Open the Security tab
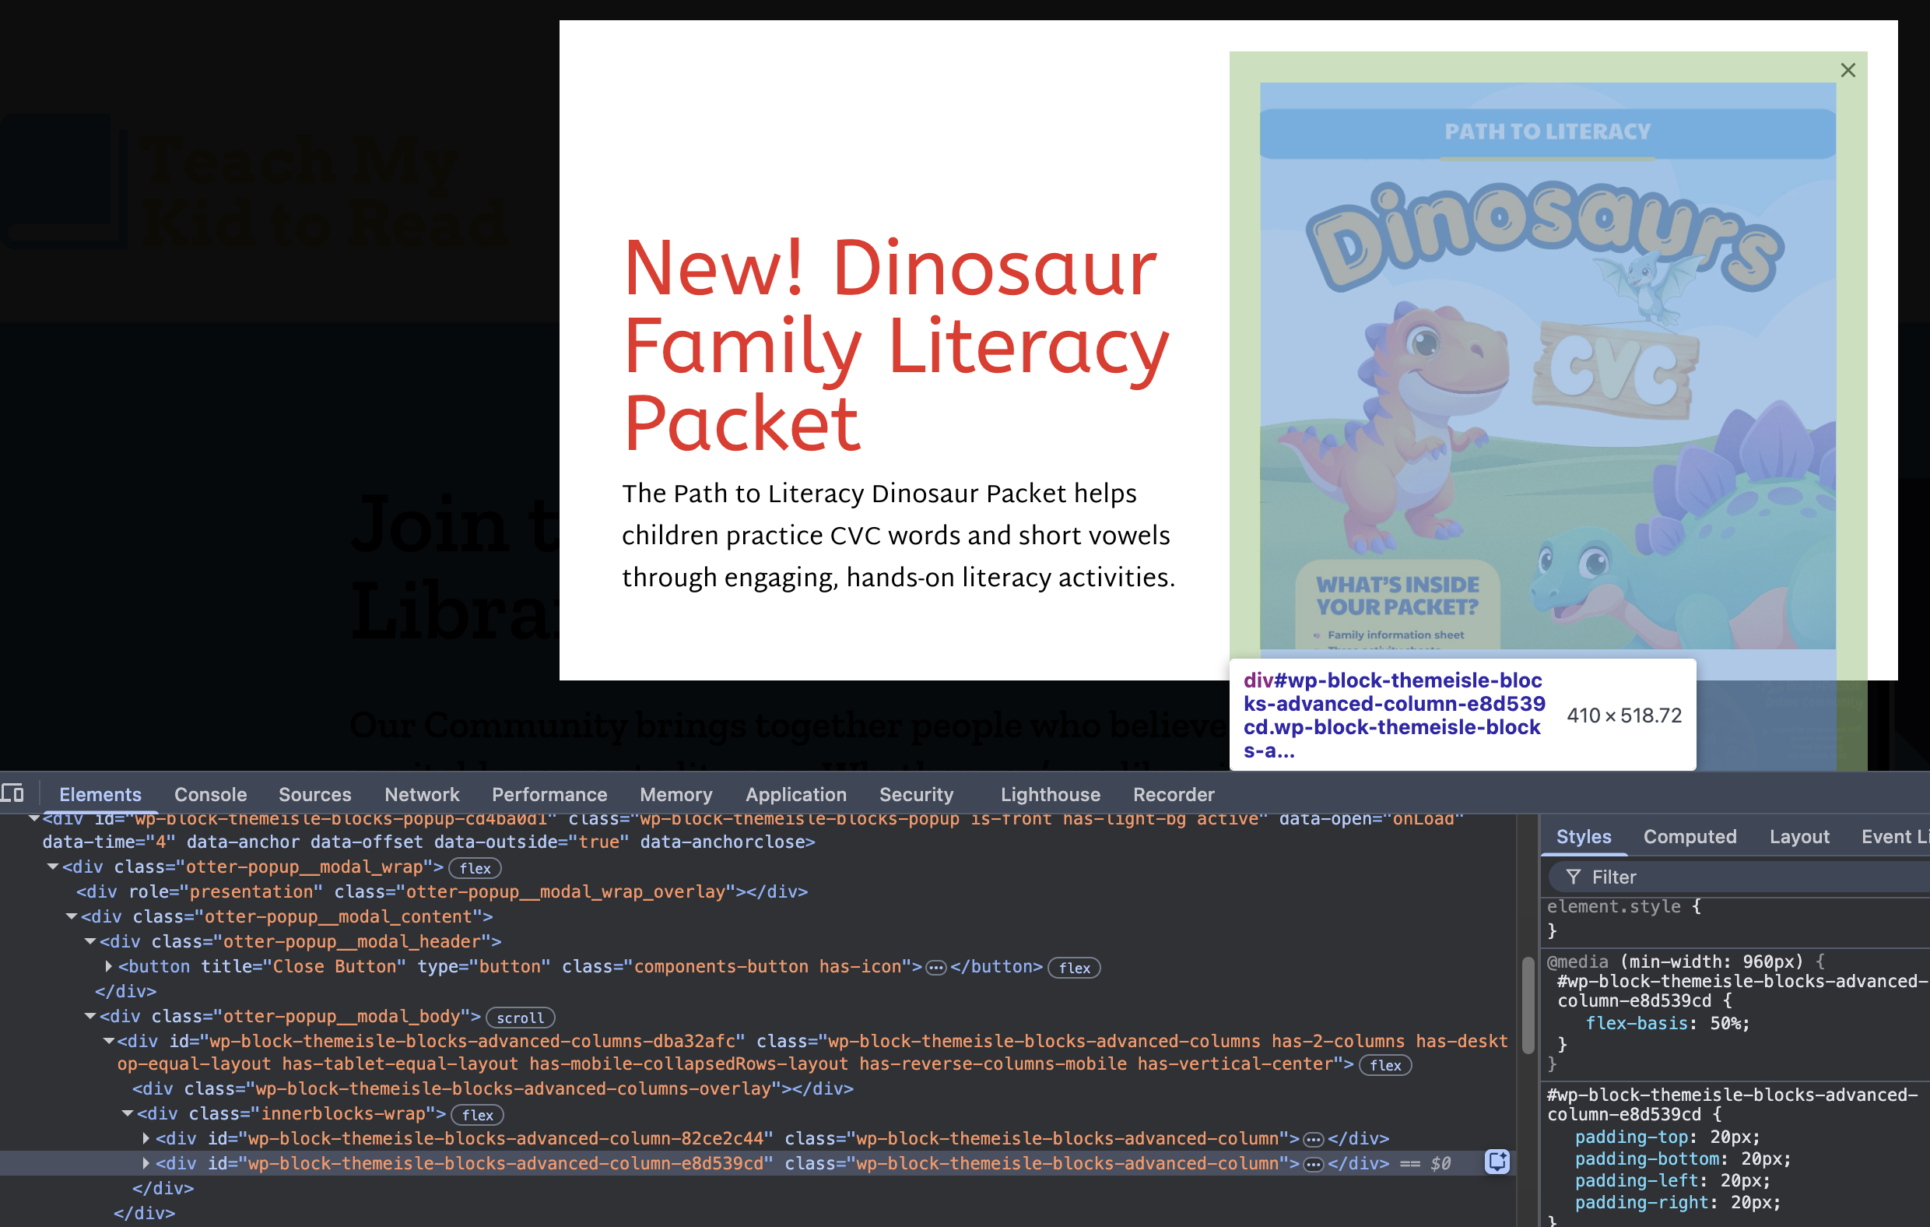This screenshot has width=1930, height=1227. pos(916,795)
